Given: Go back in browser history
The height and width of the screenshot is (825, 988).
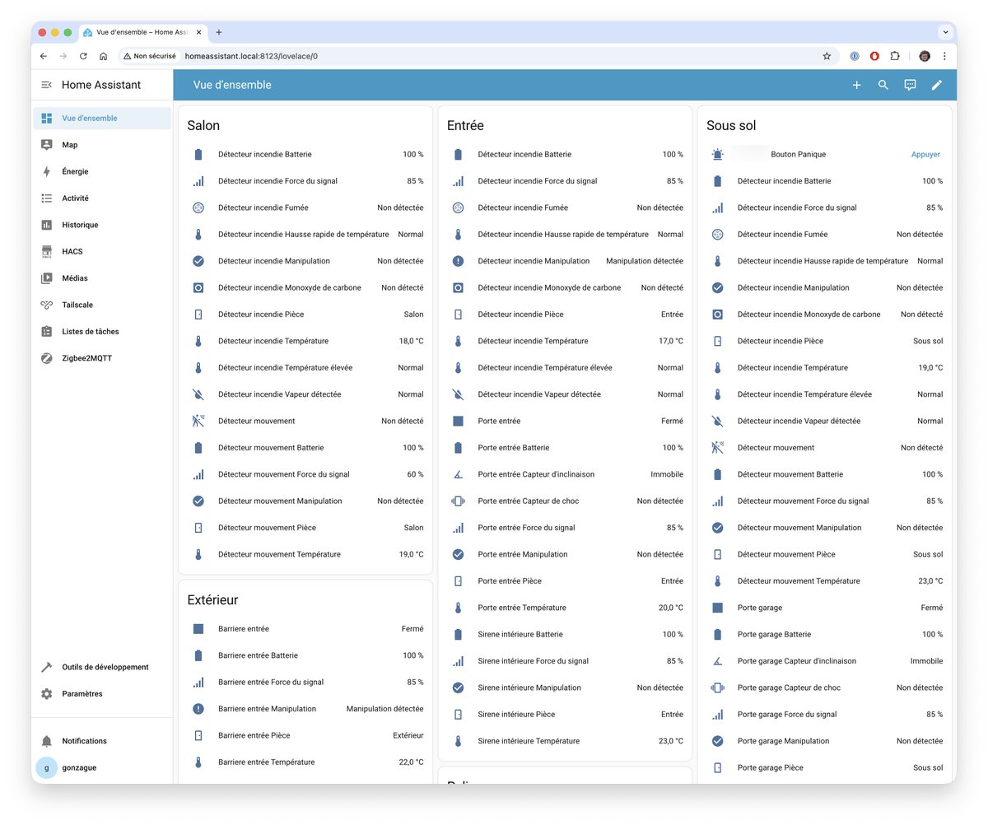Looking at the screenshot, I should point(44,56).
